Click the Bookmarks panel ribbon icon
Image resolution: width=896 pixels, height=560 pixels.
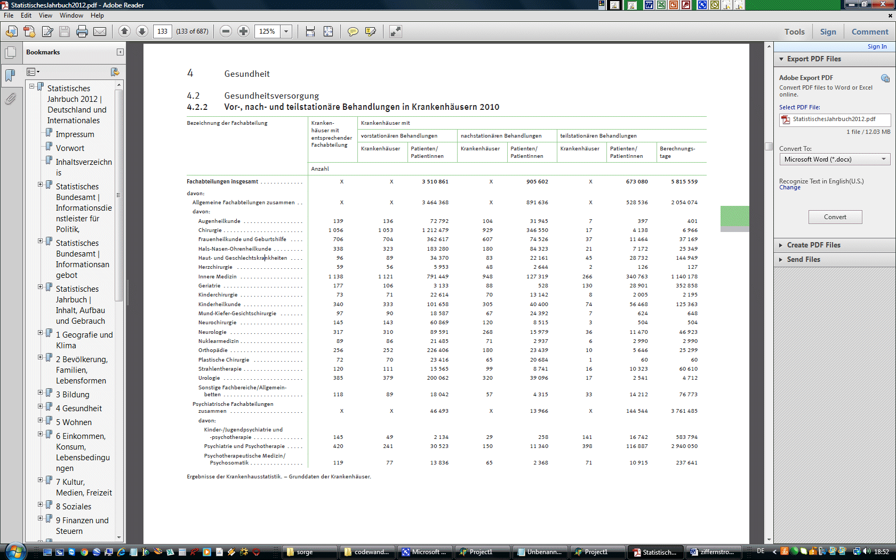click(x=10, y=76)
